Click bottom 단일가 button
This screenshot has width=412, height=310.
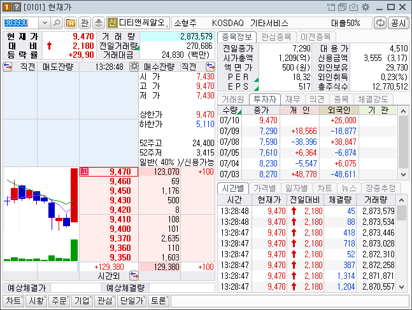(132, 301)
